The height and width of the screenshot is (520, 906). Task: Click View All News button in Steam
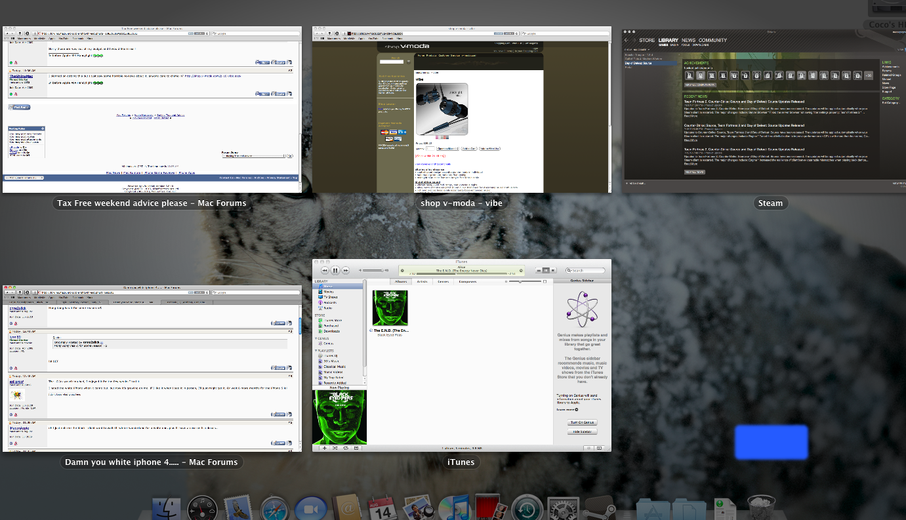695,172
